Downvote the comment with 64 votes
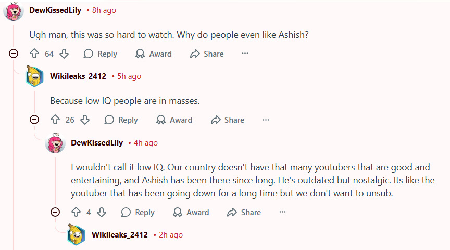The image size is (450, 250). point(64,54)
